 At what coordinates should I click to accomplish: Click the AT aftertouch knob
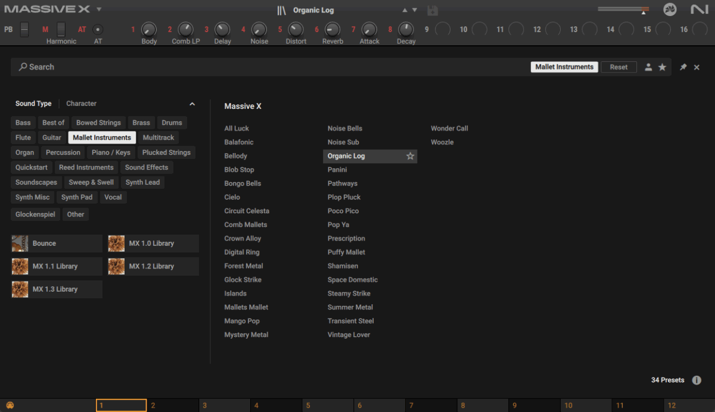coord(98,29)
